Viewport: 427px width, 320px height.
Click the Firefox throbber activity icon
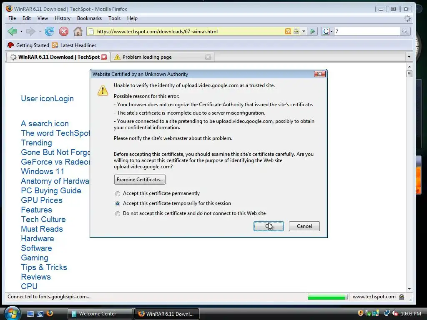407,18
